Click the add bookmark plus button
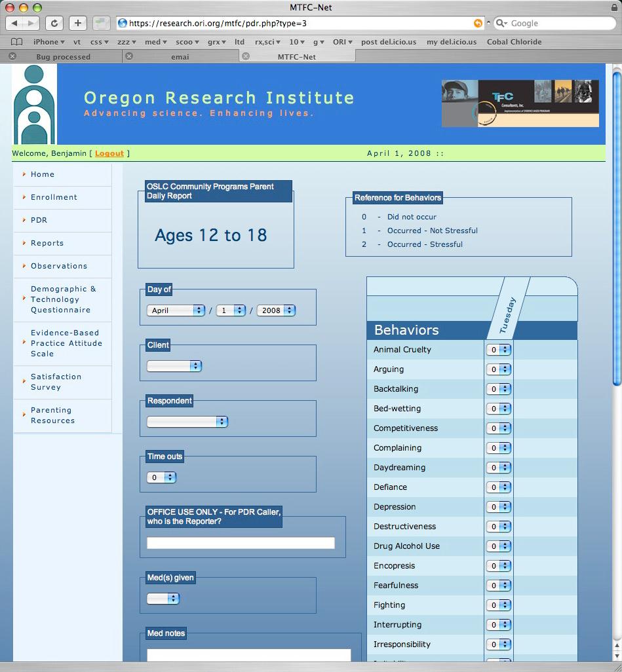 (77, 23)
